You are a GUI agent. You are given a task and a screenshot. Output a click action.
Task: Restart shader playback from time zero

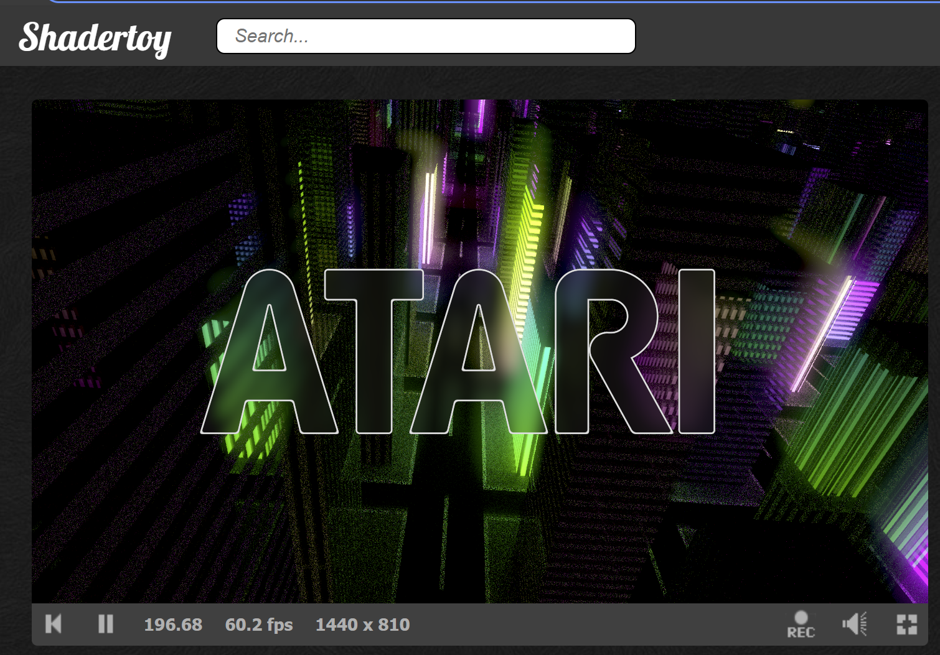tap(54, 624)
